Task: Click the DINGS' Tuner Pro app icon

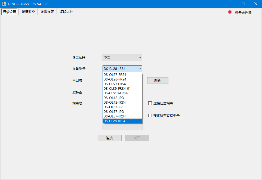Action: [4, 4]
